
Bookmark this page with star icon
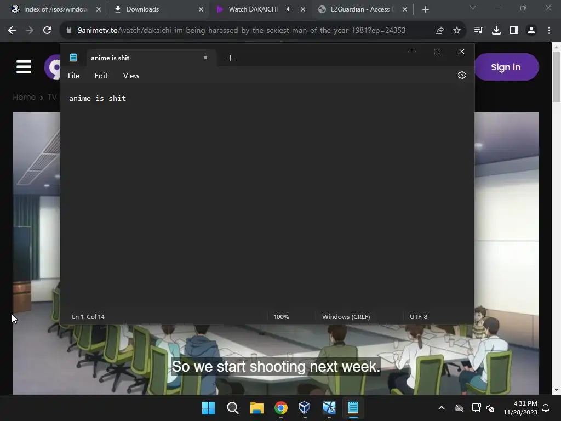tap(457, 31)
